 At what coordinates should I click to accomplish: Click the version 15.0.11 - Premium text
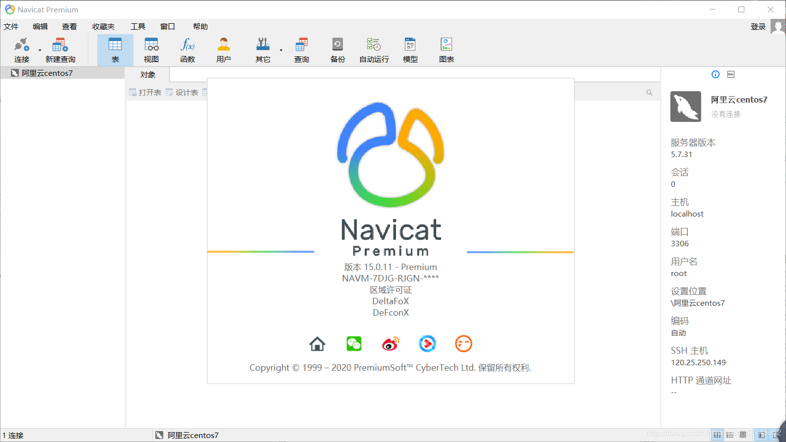(391, 267)
